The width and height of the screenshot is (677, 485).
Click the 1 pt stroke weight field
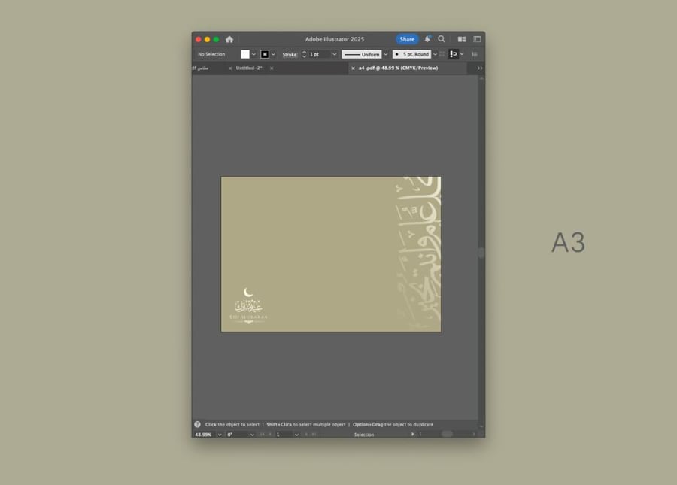pos(319,54)
